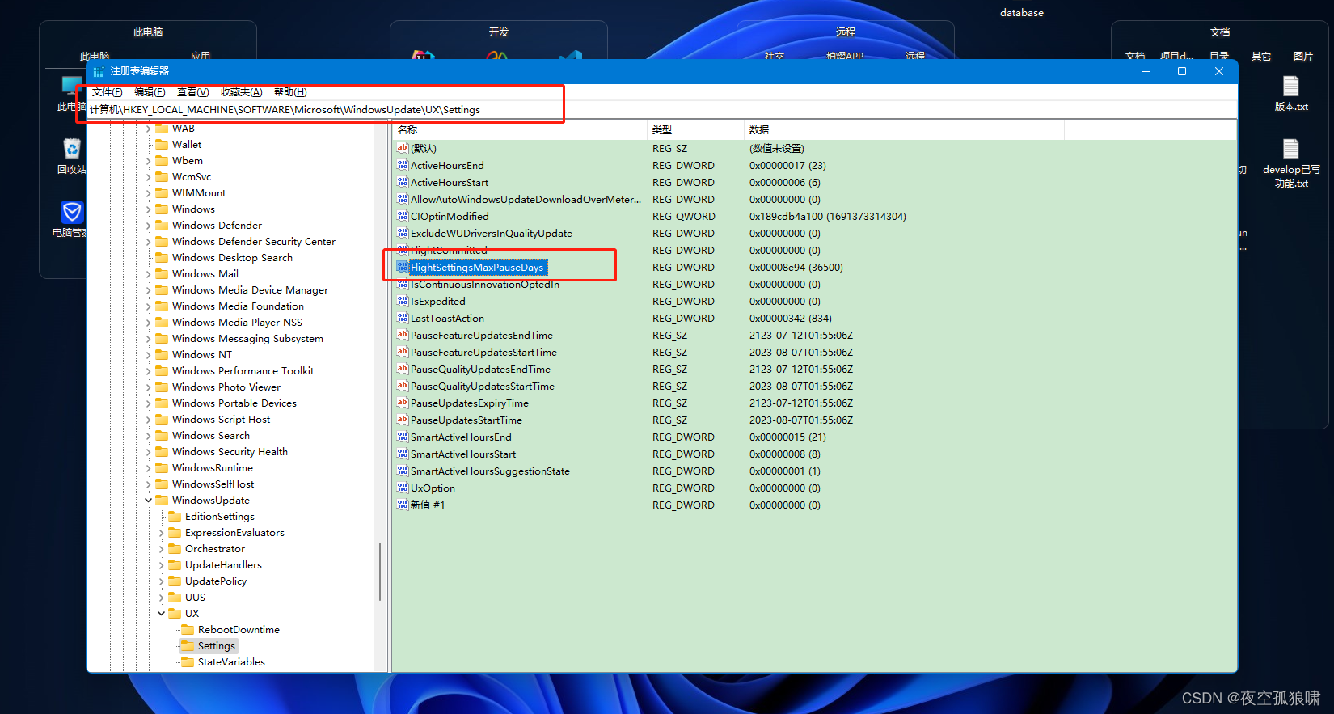Expand the Windows NT tree node
The width and height of the screenshot is (1334, 714).
click(x=148, y=354)
